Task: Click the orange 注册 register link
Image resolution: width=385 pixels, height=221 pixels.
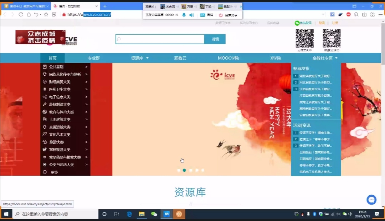Action: (335, 23)
